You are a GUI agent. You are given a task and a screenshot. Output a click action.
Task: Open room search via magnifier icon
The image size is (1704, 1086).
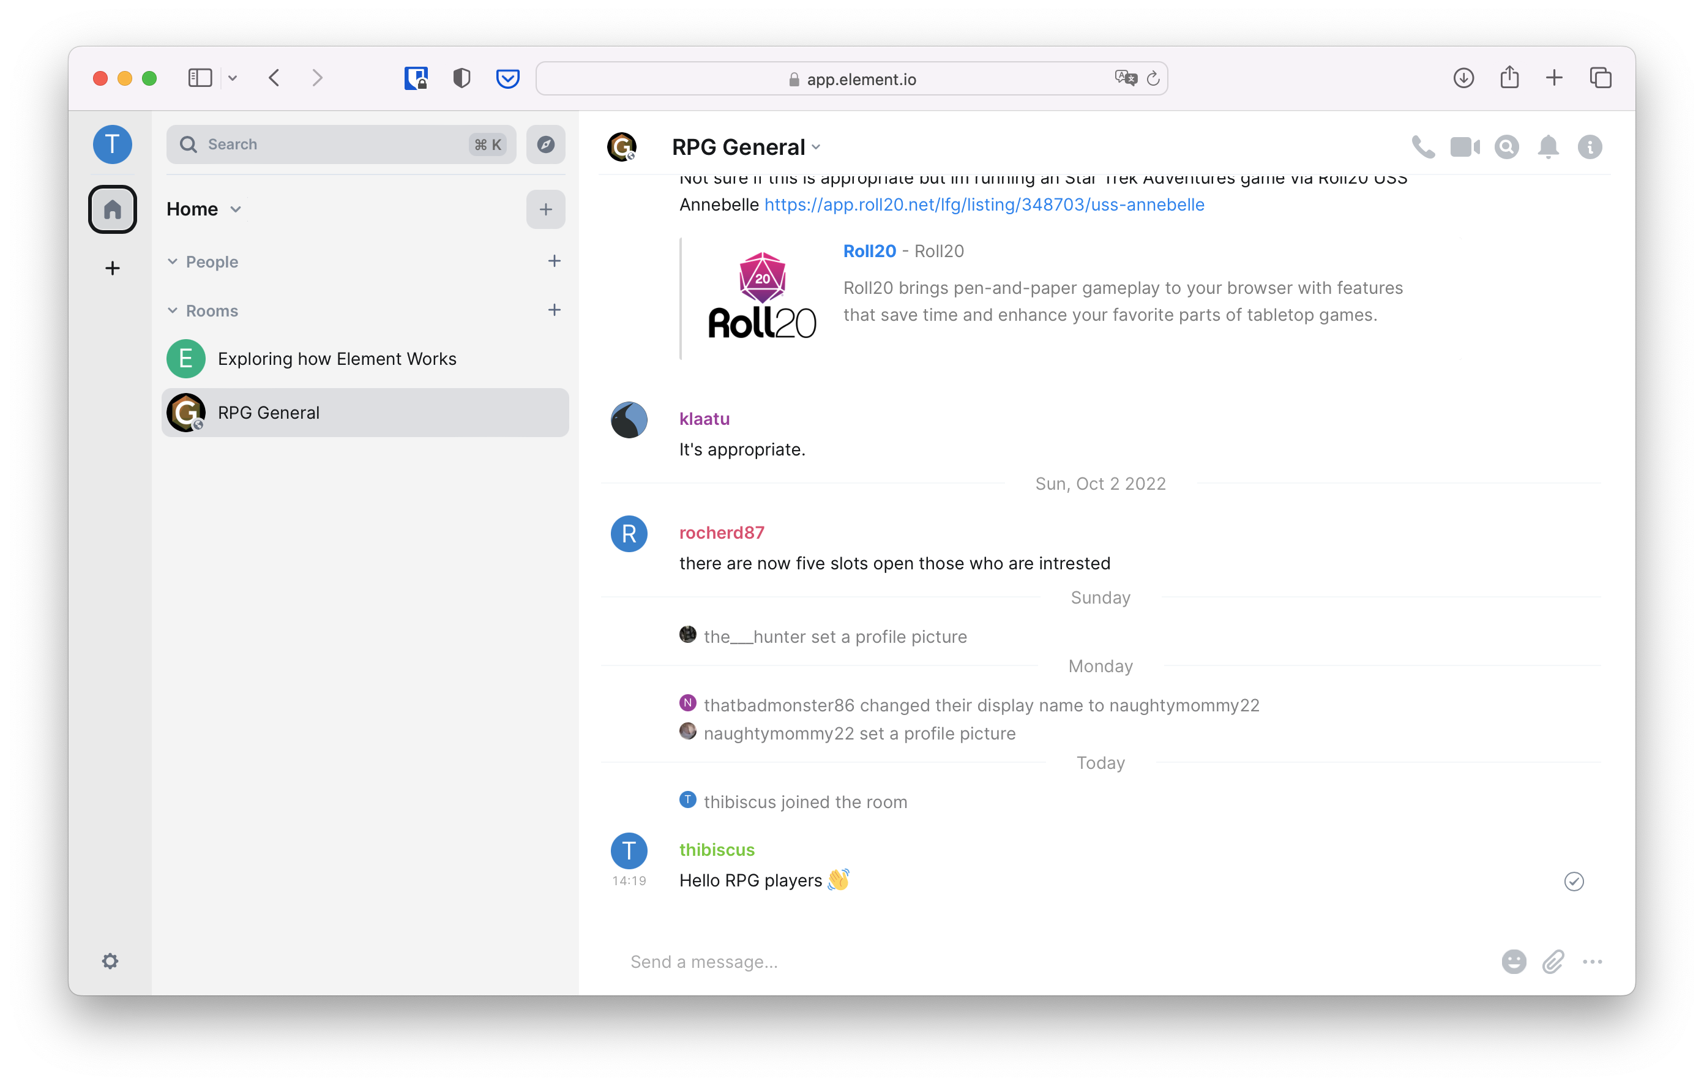(1506, 146)
